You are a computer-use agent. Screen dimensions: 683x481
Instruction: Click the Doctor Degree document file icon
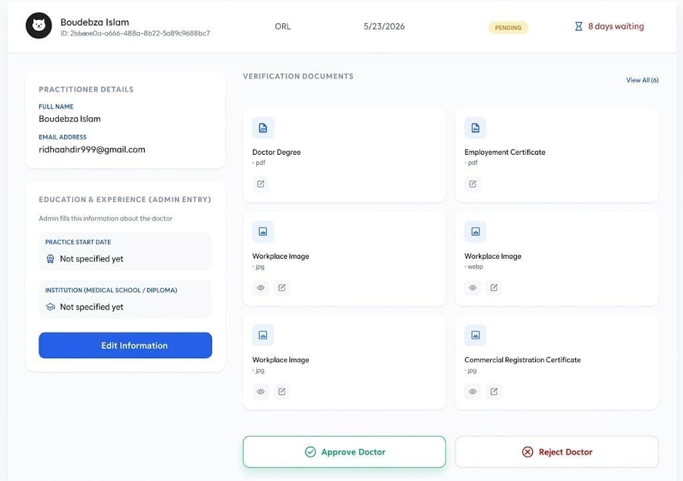click(263, 127)
